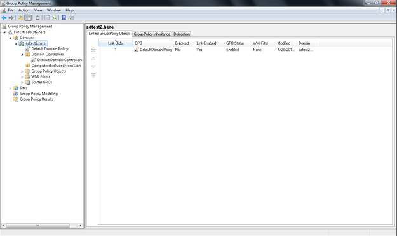
Task: Click the Up one level folder icon
Action: click(x=20, y=18)
